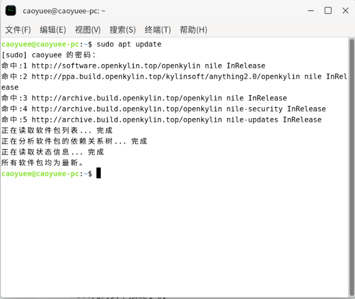355x299 pixels.
Task: Open the 搜索(S) menu
Action: [x=122, y=30]
